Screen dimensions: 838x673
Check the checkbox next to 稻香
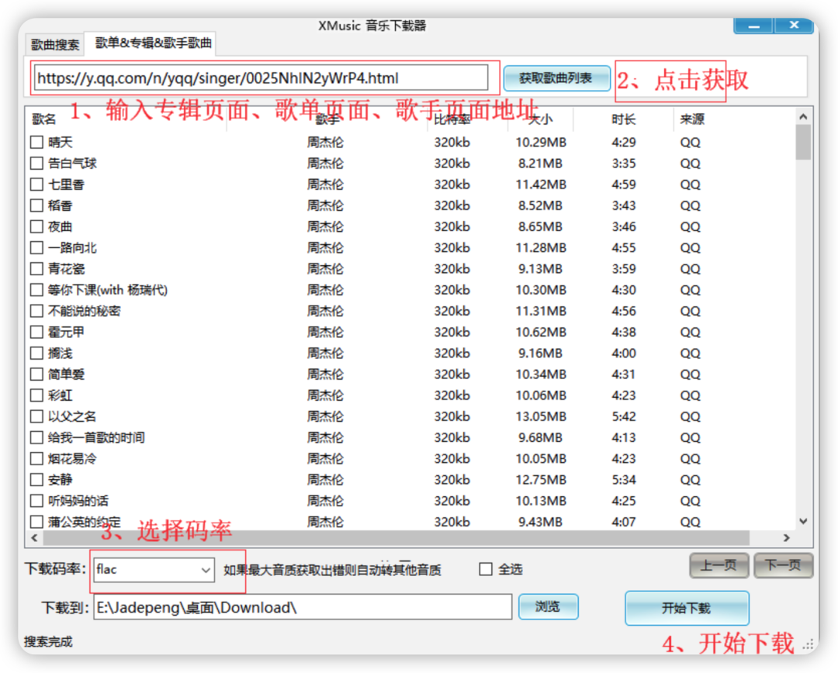[x=35, y=205]
